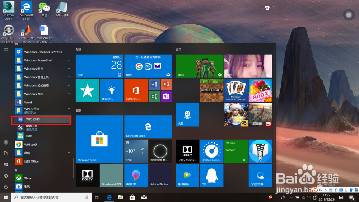Image resolution: width=359 pixels, height=202 pixels.
Task: Open 我的 Office from app list
Action: [43, 161]
